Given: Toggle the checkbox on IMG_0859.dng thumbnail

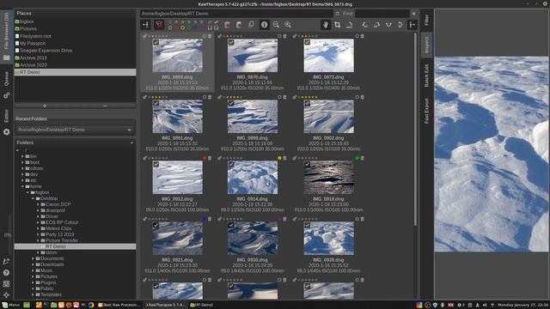Looking at the screenshot, I should (156, 42).
